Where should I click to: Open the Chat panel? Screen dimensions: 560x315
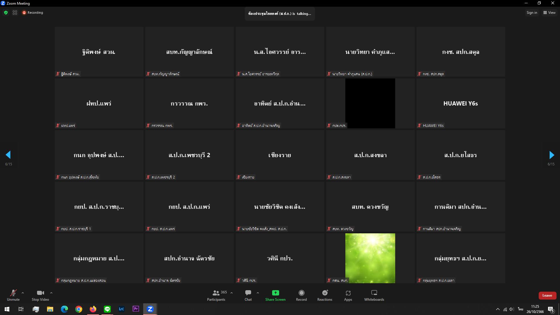click(248, 295)
